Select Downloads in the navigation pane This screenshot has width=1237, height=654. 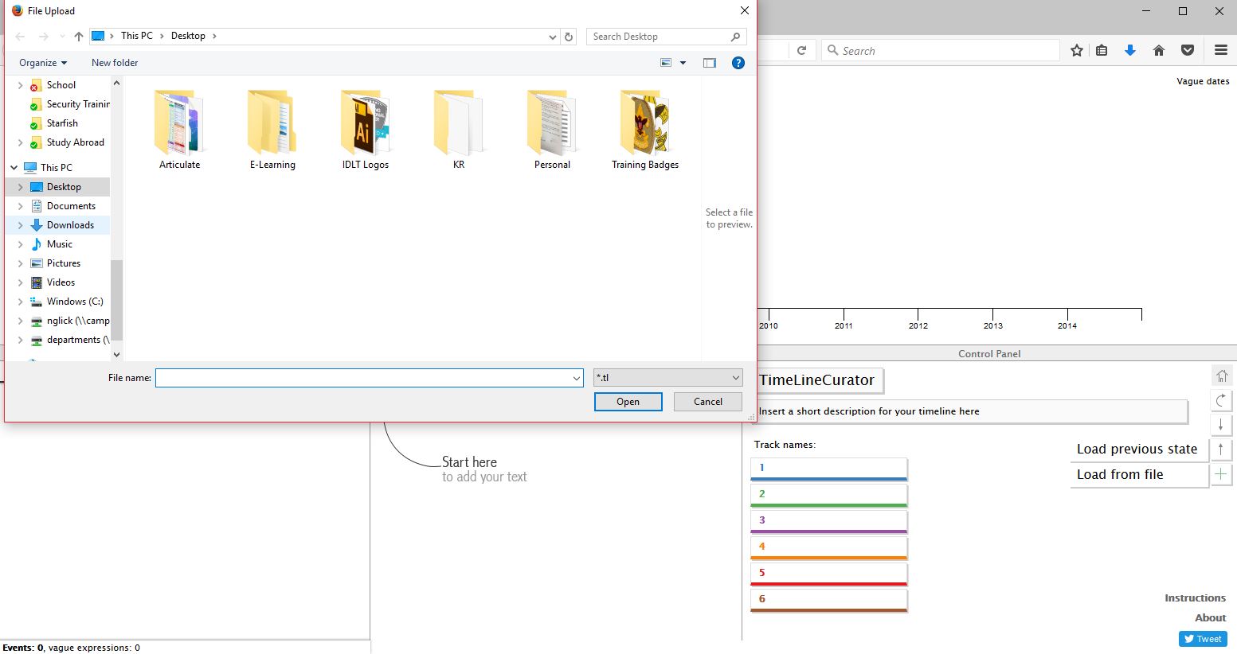click(70, 225)
